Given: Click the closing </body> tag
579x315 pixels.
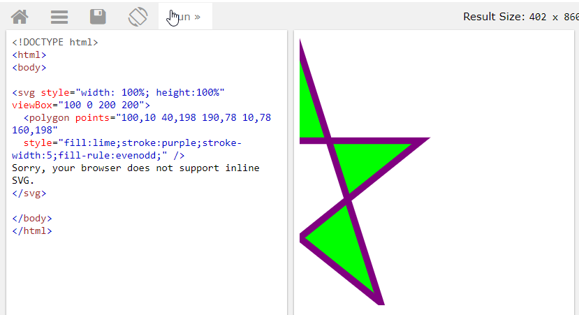Looking at the screenshot, I should tap(32, 218).
